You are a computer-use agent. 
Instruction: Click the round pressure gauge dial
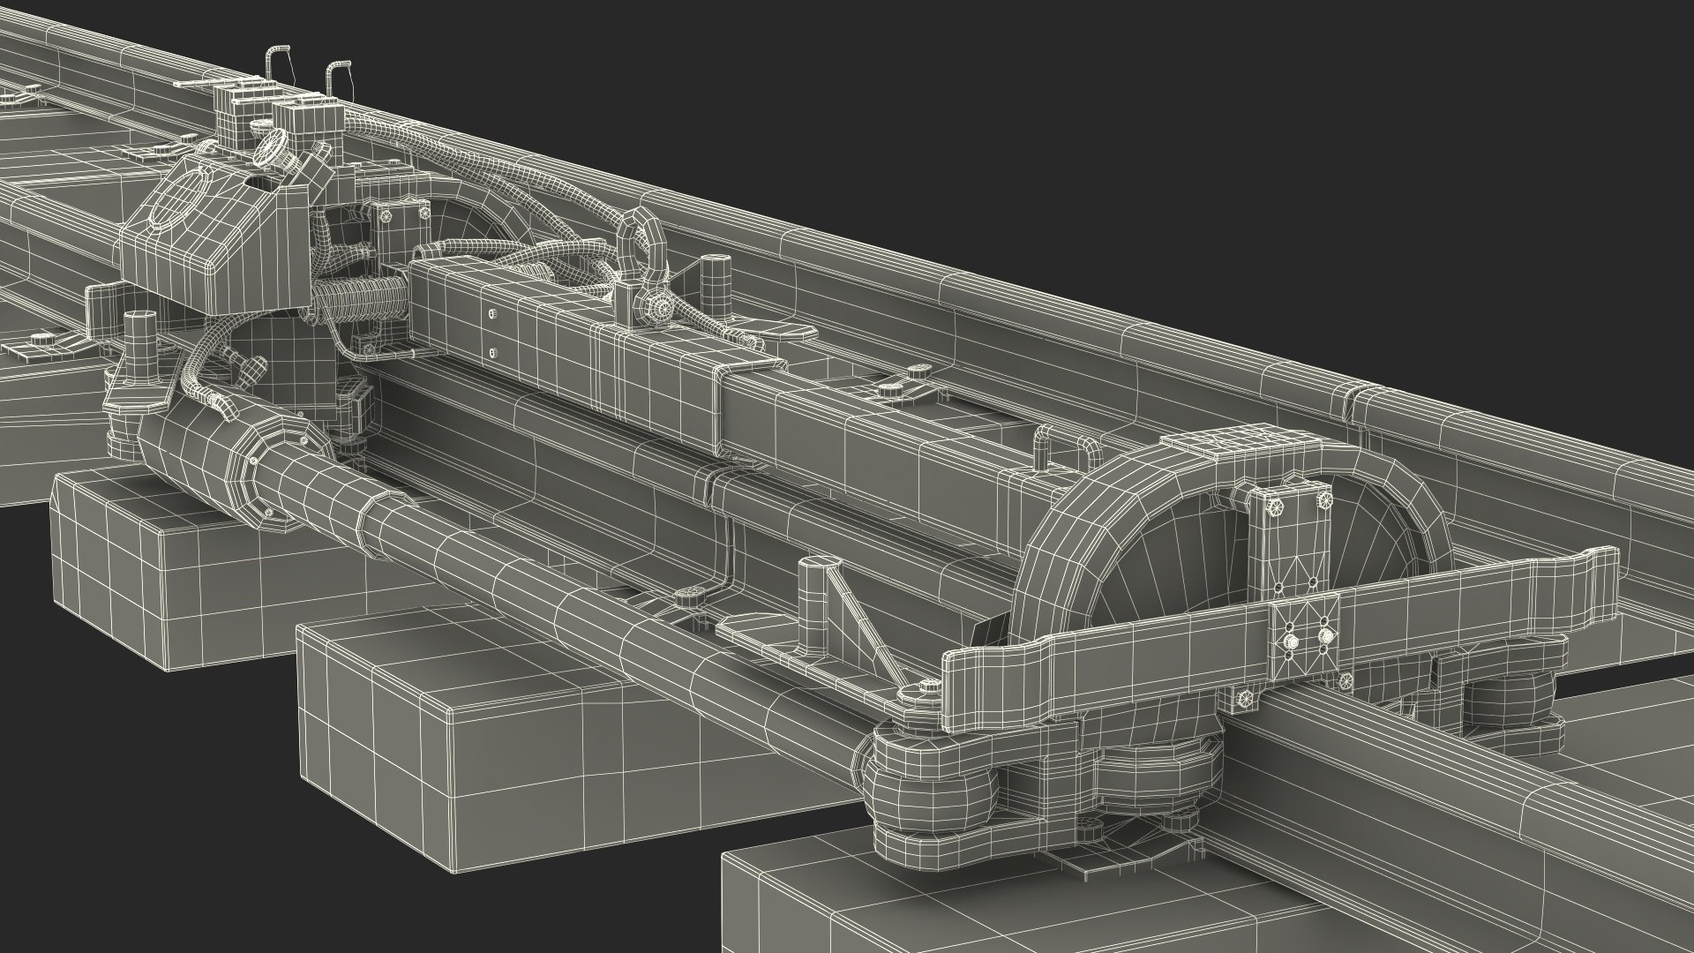270,146
